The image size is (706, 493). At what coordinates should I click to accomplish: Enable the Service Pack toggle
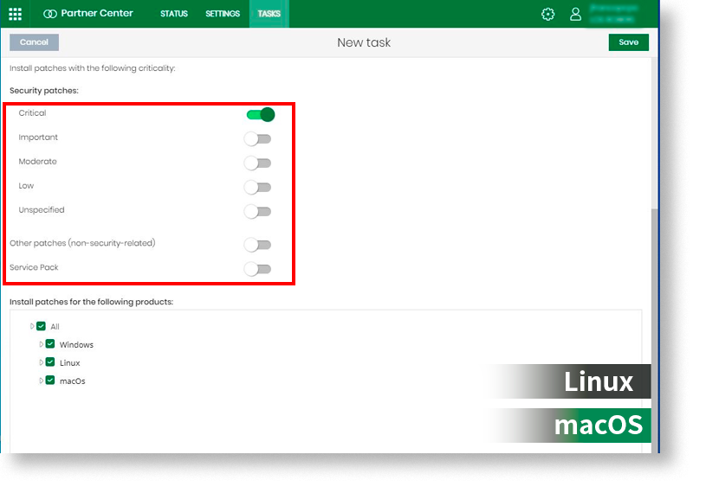[257, 269]
